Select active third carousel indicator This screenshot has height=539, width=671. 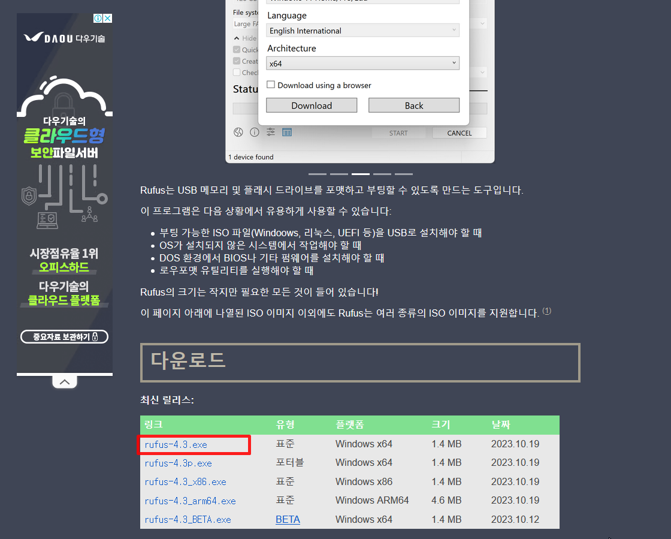[360, 174]
